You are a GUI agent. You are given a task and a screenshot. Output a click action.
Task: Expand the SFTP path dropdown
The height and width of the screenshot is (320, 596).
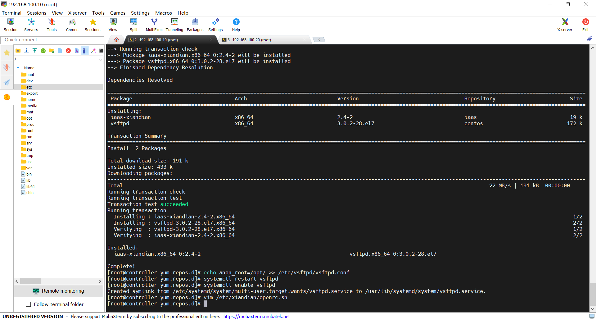[100, 59]
